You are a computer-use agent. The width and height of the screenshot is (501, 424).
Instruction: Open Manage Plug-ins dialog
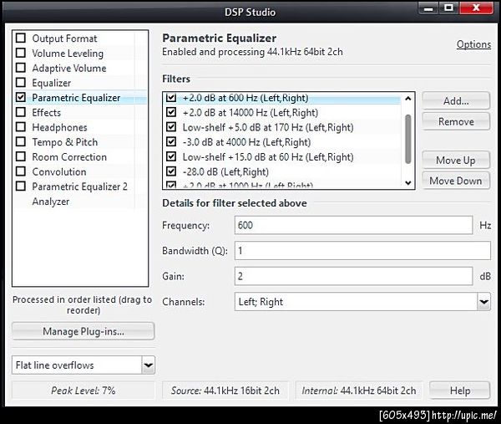83,331
